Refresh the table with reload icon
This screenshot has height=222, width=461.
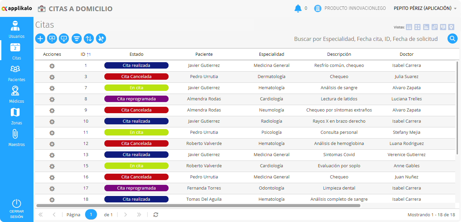click(x=156, y=215)
